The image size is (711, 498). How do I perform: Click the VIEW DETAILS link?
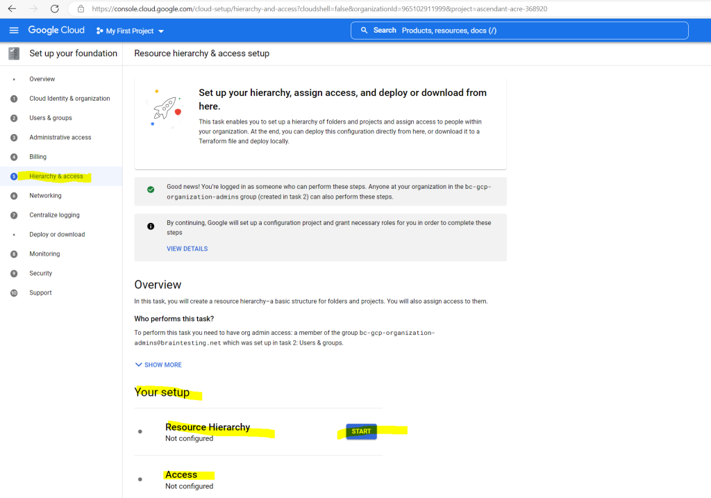pyautogui.click(x=187, y=249)
